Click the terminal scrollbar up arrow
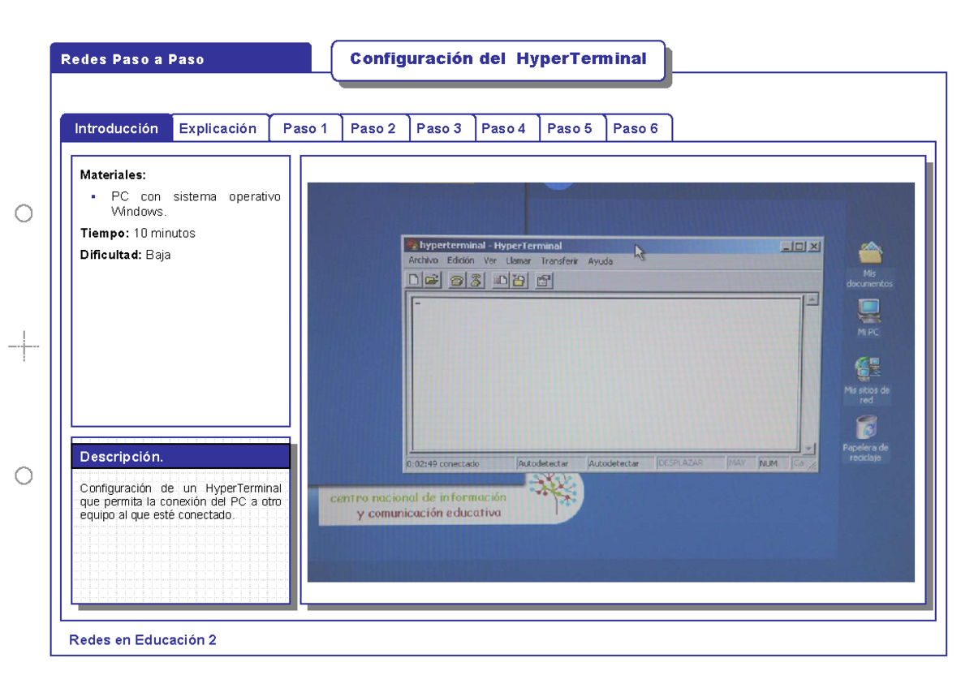Screen dimensions: 974x688 point(812,298)
